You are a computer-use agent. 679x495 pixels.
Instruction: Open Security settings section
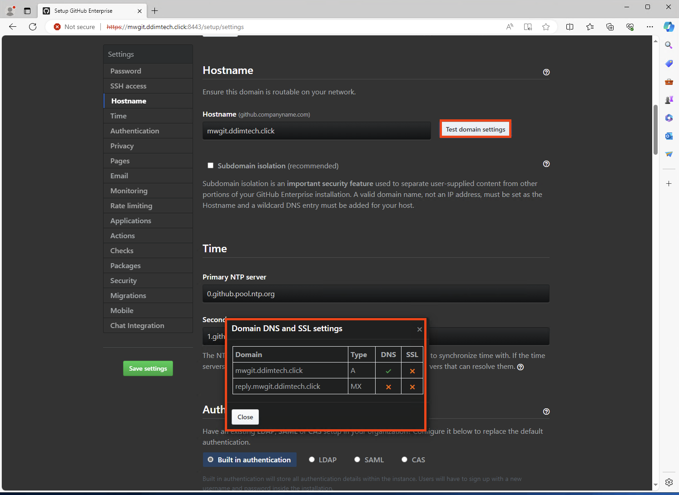tap(148, 280)
